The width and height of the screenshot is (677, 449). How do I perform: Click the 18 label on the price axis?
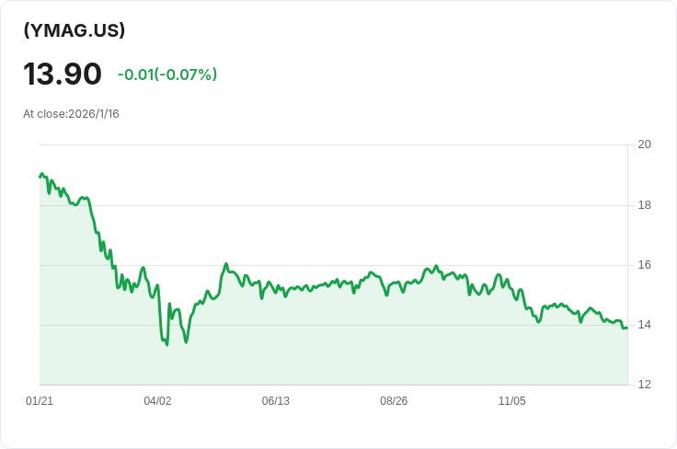tap(644, 204)
